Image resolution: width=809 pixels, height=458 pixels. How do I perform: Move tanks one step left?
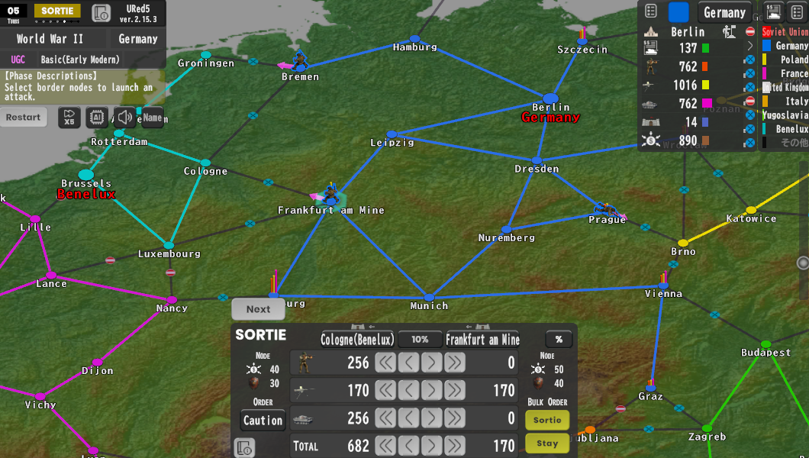coord(408,418)
